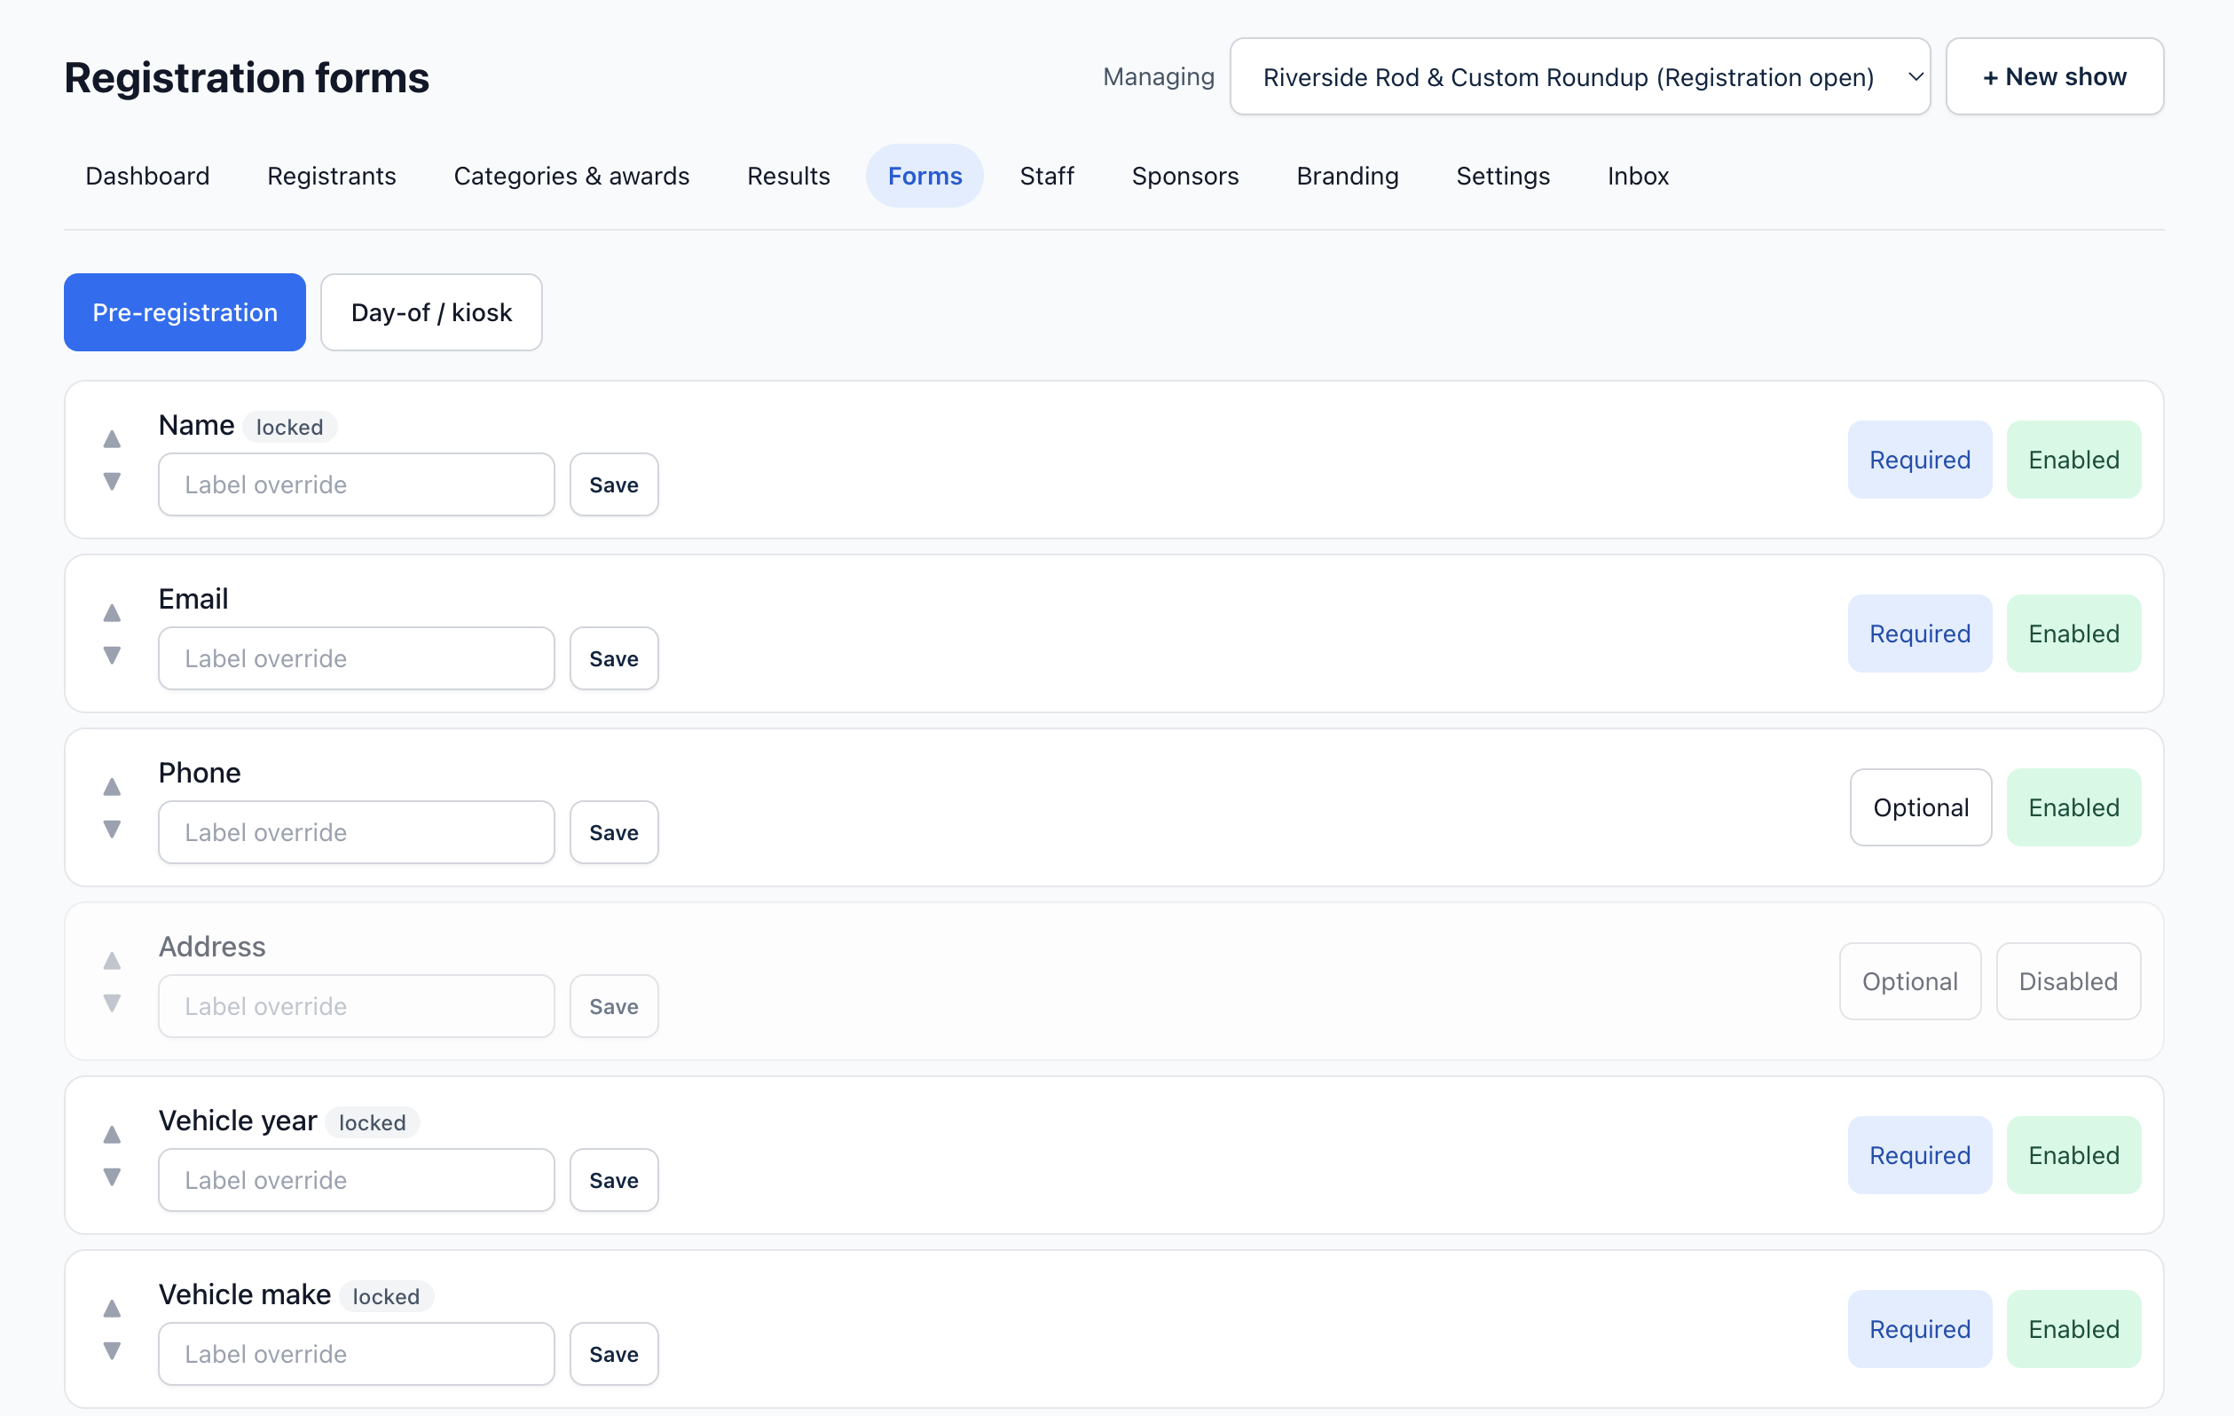The height and width of the screenshot is (1416, 2234).
Task: Move the Name field up
Action: coord(111,438)
